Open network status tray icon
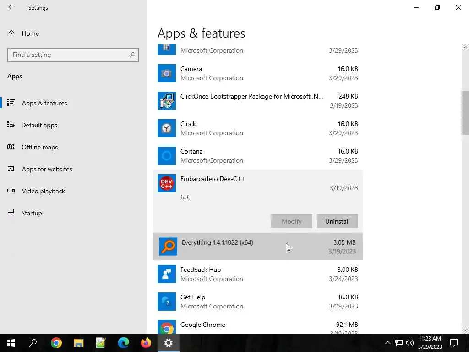The width and height of the screenshot is (469, 352). click(399, 343)
